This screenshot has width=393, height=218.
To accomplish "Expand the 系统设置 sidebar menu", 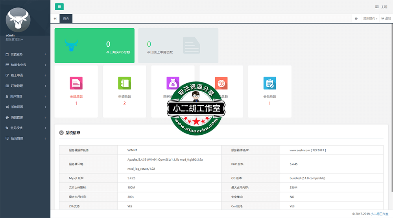I will click(25, 107).
